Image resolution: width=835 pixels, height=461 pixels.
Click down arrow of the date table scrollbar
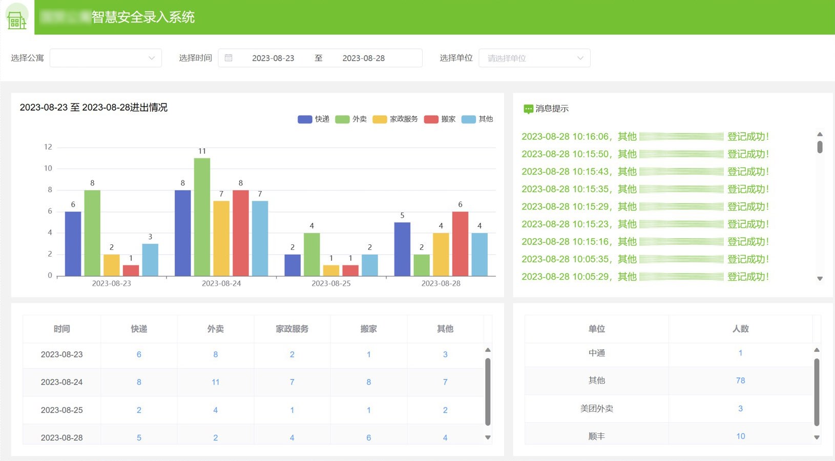pos(488,437)
